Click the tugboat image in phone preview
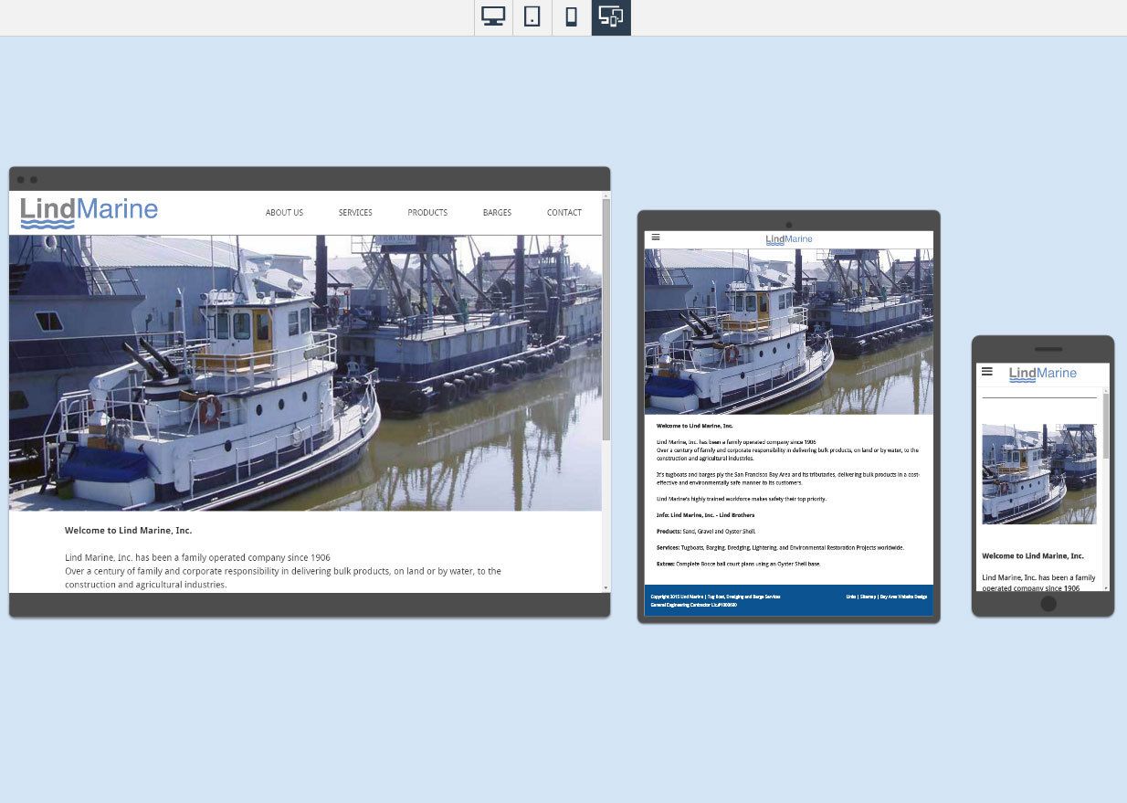1127x803 pixels. (1039, 474)
